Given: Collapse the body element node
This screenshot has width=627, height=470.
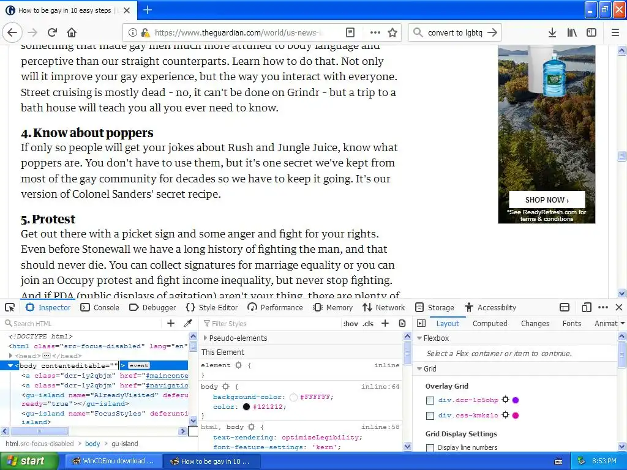Looking at the screenshot, I should tap(10, 365).
